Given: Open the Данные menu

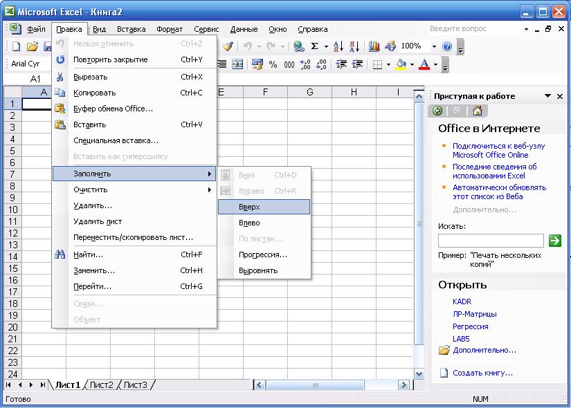Looking at the screenshot, I should [244, 29].
